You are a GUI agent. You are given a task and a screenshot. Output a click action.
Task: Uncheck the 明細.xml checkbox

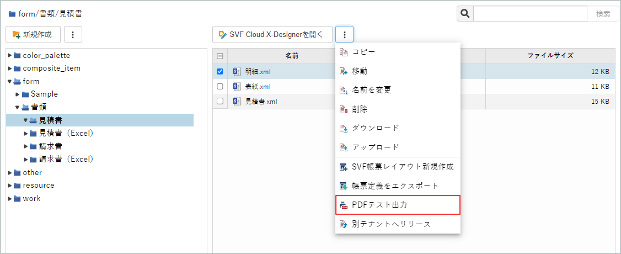220,72
